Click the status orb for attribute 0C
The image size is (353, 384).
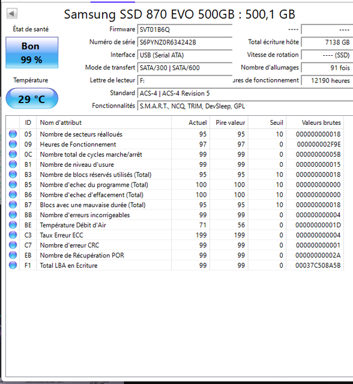13,154
